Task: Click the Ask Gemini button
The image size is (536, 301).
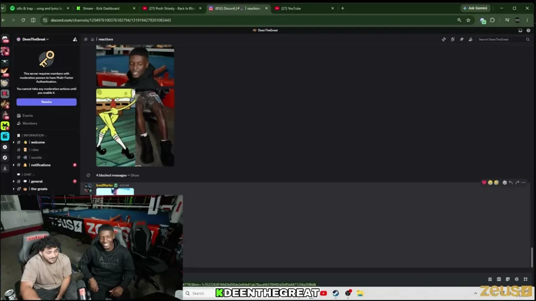Action: click(x=475, y=8)
